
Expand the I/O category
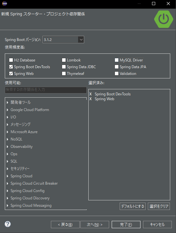pyautogui.click(x=7, y=117)
